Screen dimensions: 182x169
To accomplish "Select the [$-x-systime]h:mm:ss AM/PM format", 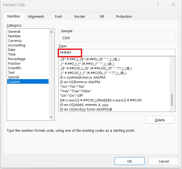I will [114, 78].
